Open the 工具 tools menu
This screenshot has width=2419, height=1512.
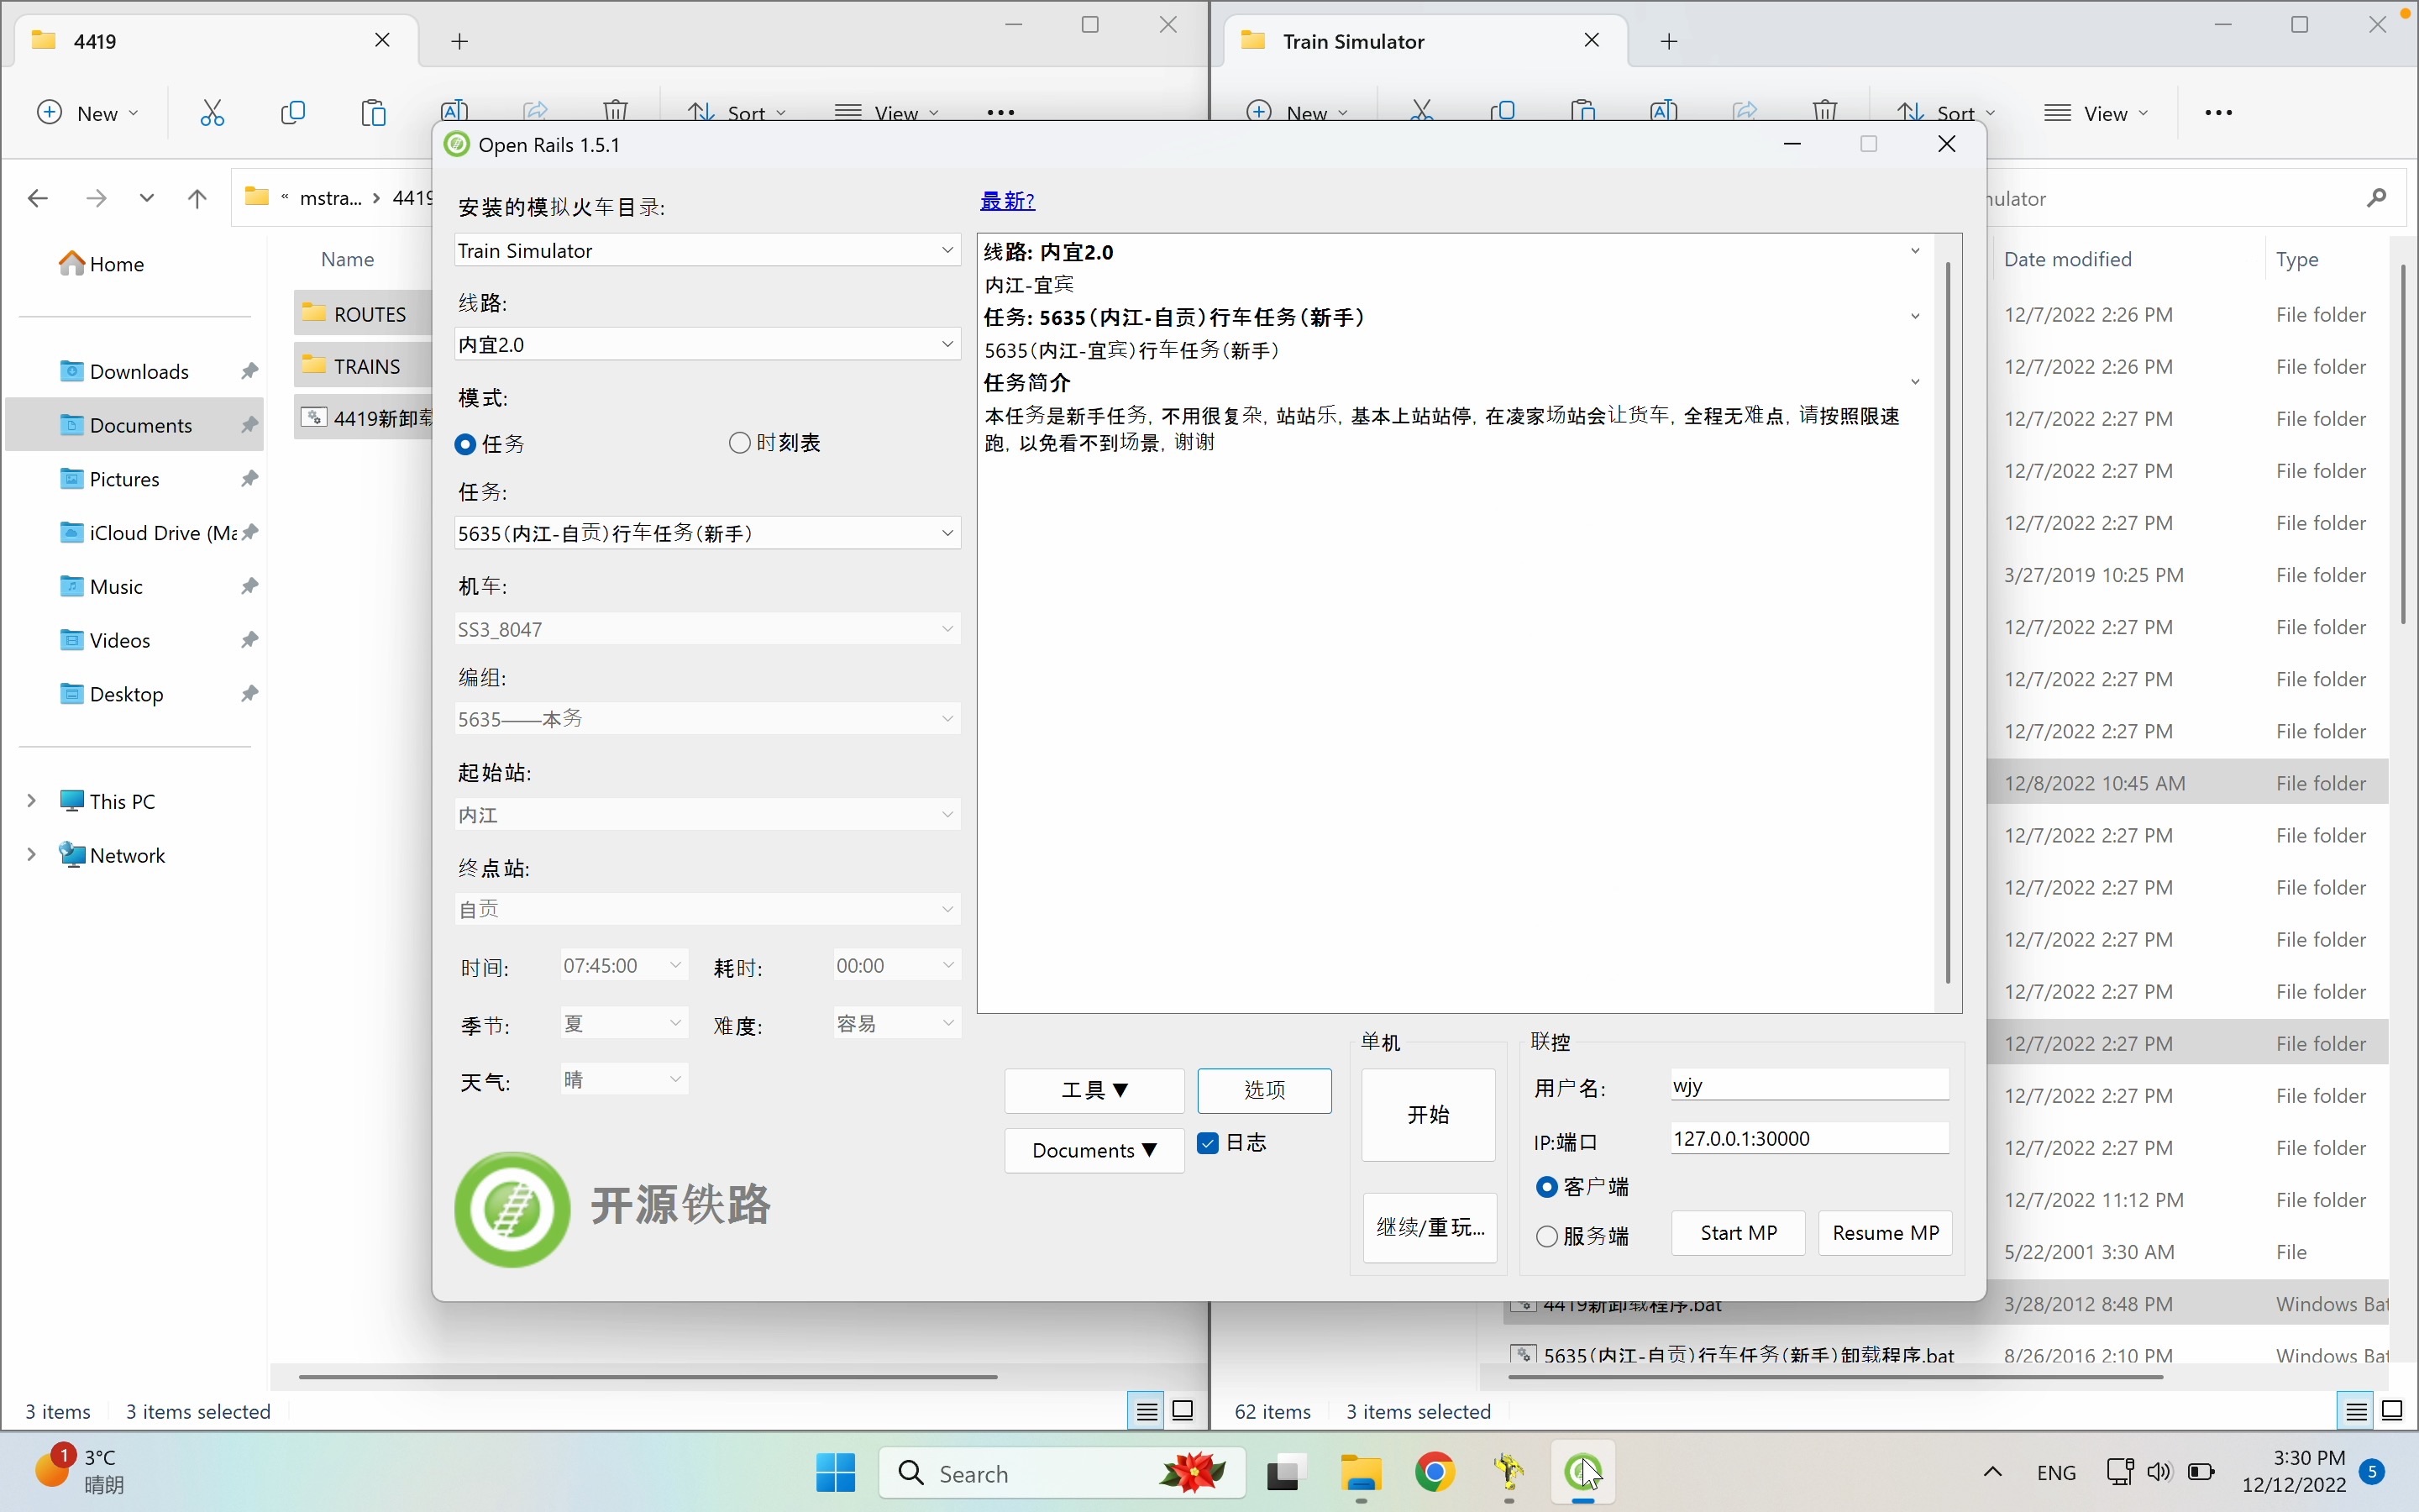pyautogui.click(x=1094, y=1090)
